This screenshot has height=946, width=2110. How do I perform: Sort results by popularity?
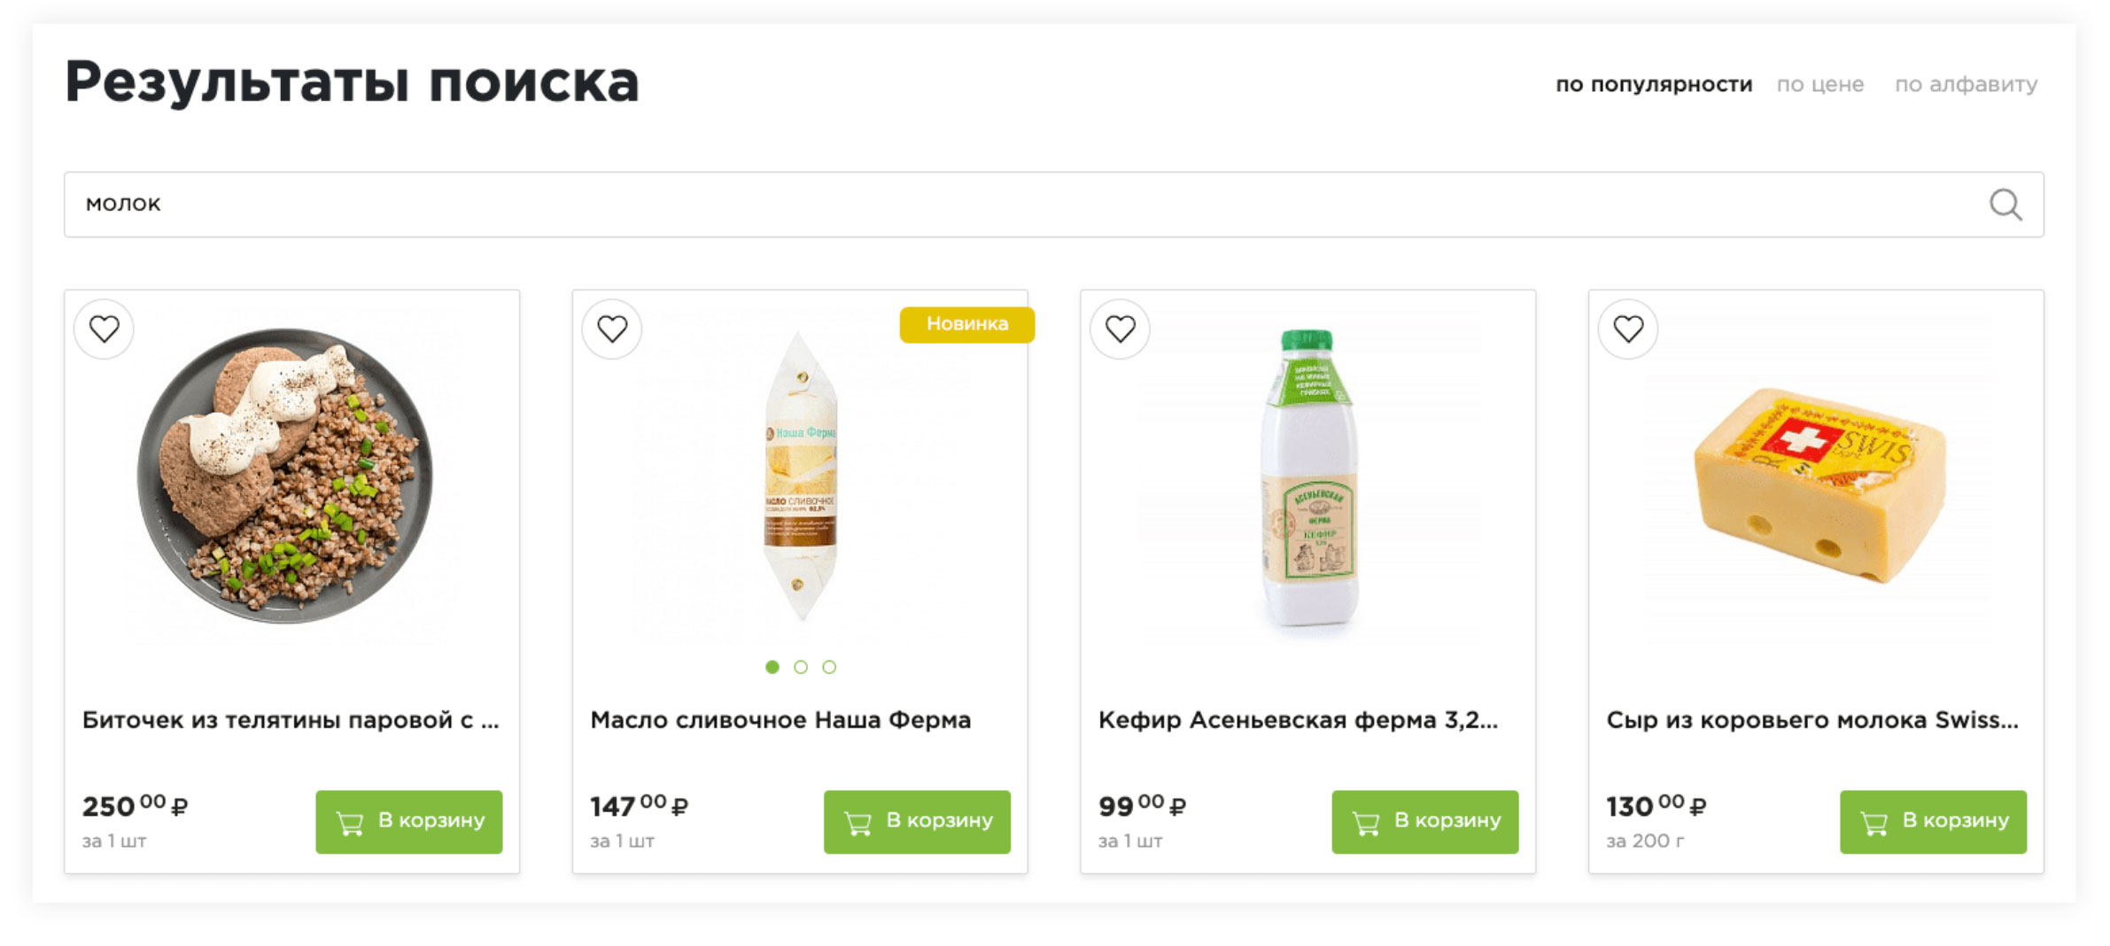[1653, 85]
